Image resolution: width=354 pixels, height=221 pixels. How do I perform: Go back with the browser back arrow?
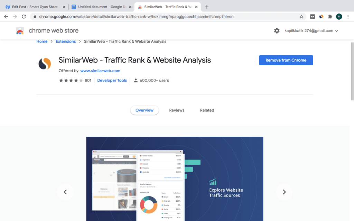click(x=6, y=17)
